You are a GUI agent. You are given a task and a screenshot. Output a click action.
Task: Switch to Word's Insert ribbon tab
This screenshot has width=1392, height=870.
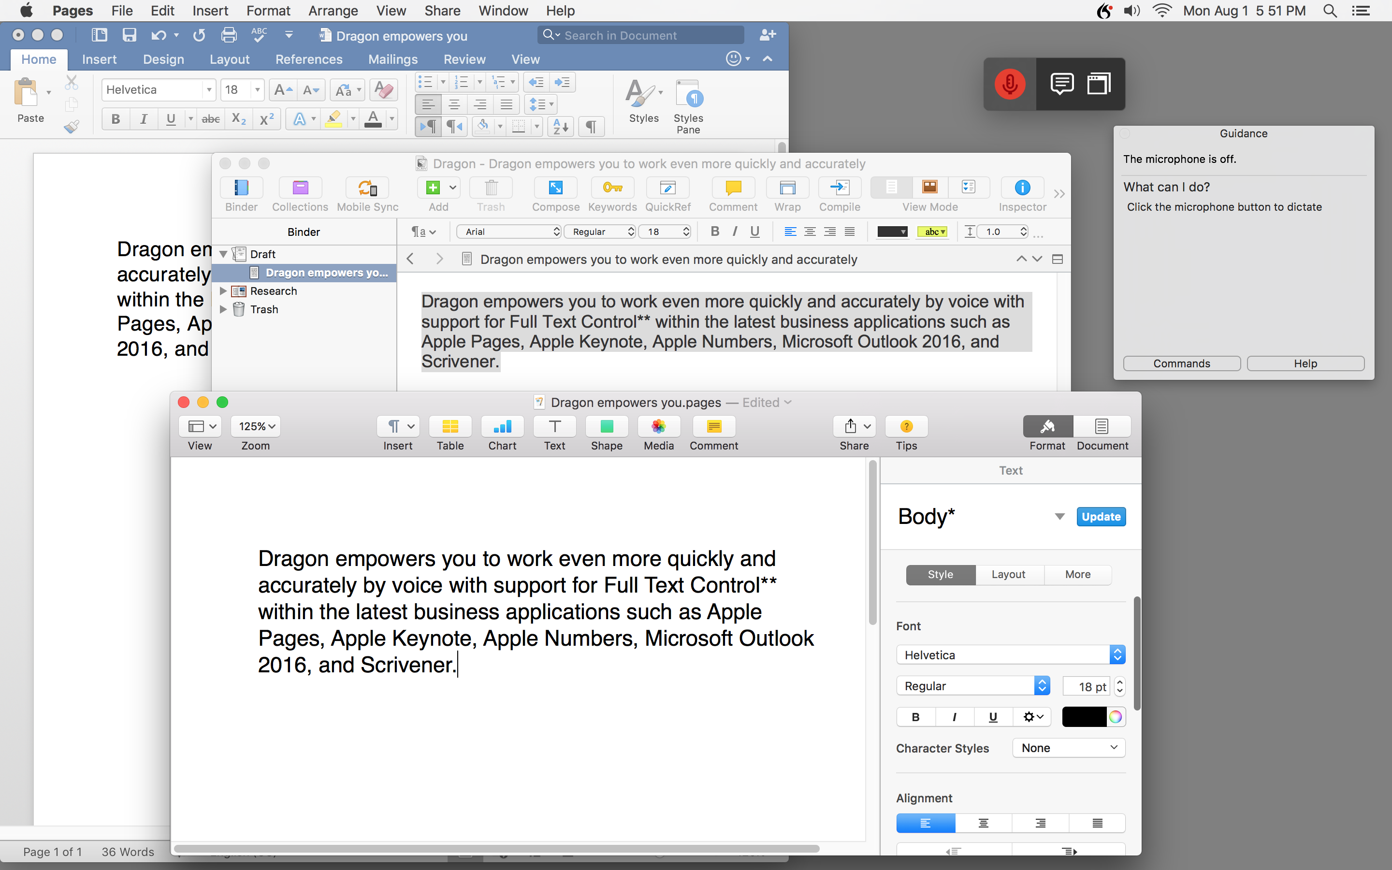click(99, 59)
